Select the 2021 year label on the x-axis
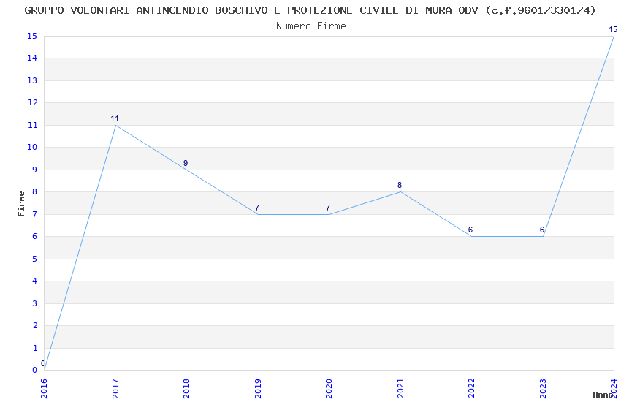Image resolution: width=621 pixels, height=402 pixels. [400, 387]
